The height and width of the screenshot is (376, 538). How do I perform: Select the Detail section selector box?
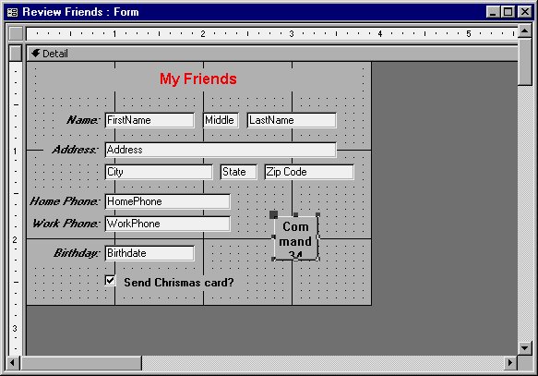(x=16, y=54)
